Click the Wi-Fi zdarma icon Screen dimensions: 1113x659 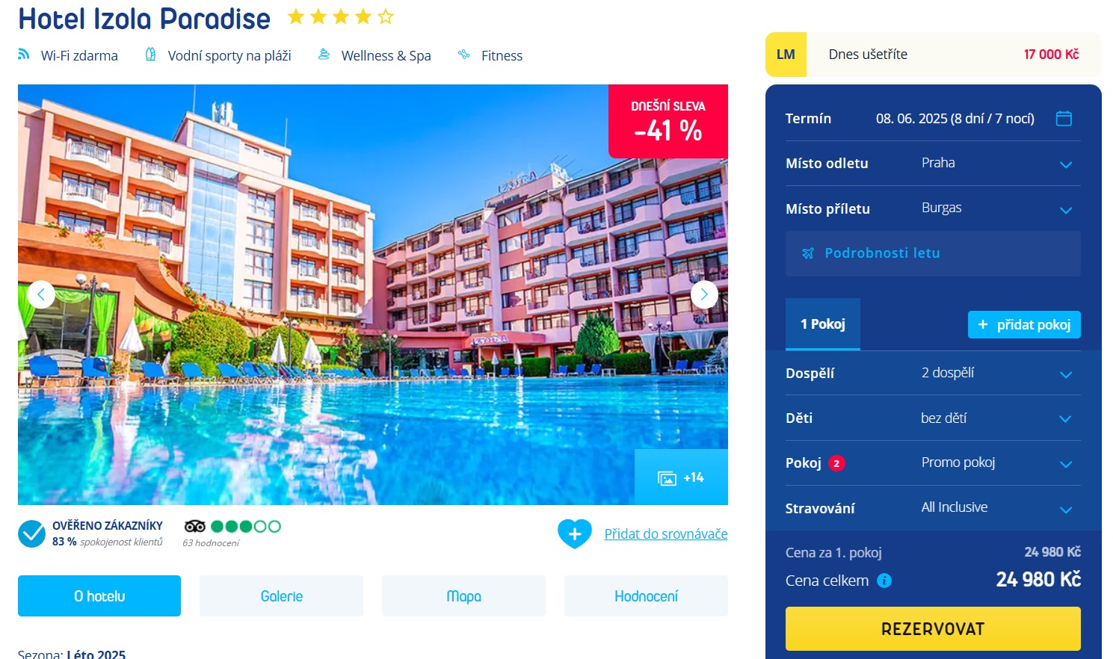pos(24,54)
